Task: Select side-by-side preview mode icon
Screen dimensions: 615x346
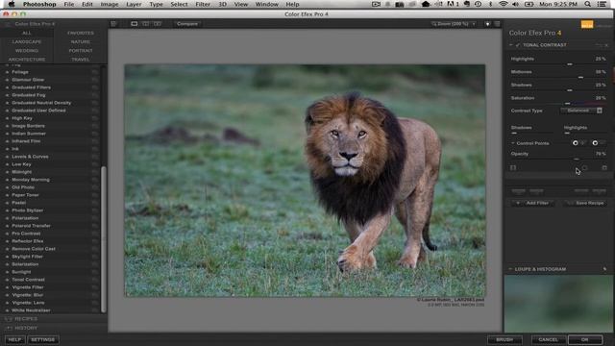Action: pyautogui.click(x=158, y=24)
